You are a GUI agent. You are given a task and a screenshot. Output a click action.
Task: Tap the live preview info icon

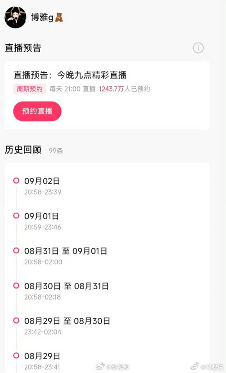point(198,48)
